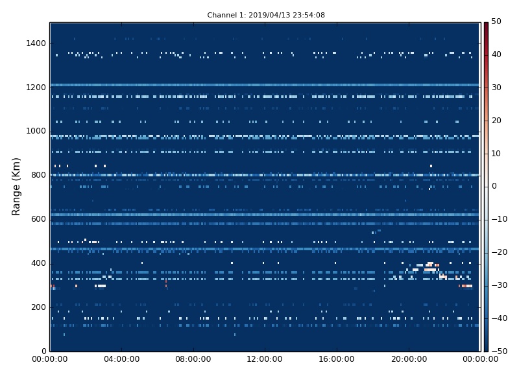Select the 600 range axis tick label
The image size is (519, 389).
point(38,219)
